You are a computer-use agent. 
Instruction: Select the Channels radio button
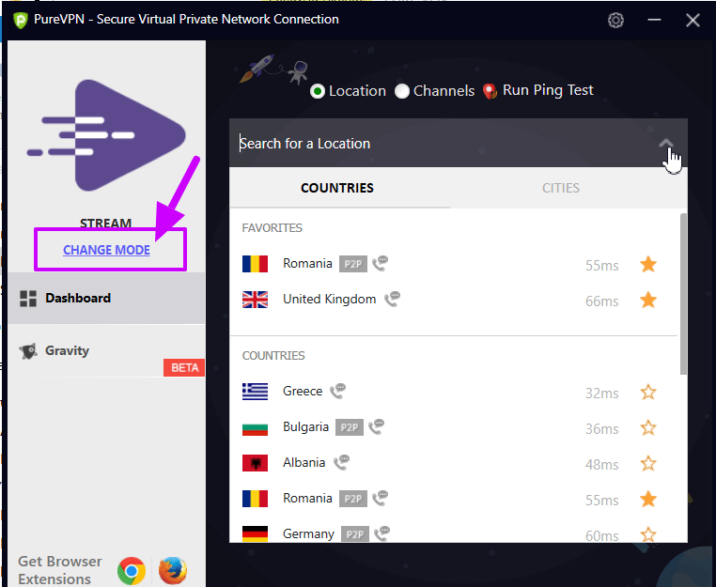point(402,91)
